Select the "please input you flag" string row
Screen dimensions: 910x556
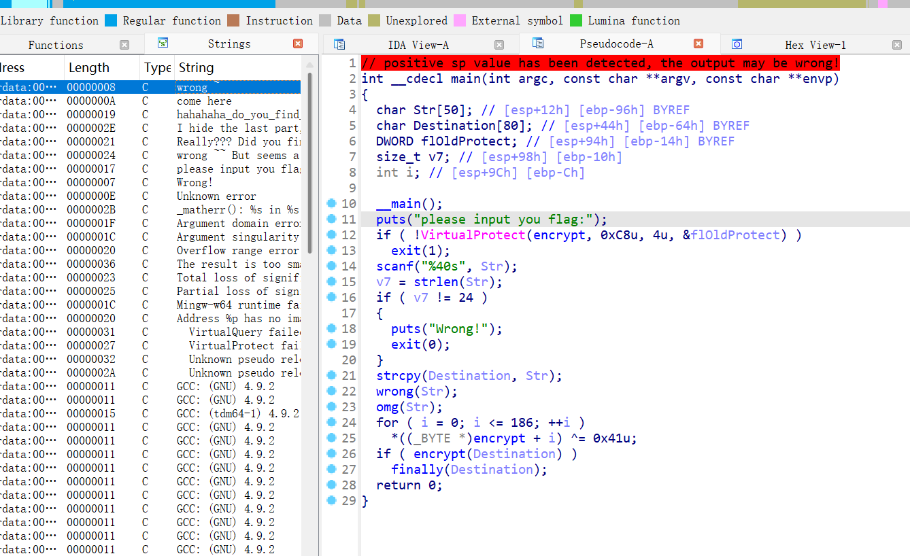(150, 169)
